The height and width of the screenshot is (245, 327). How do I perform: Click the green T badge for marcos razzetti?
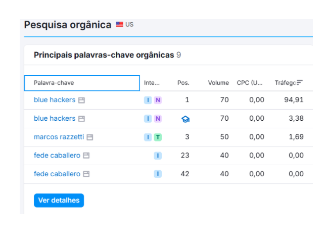click(x=158, y=137)
